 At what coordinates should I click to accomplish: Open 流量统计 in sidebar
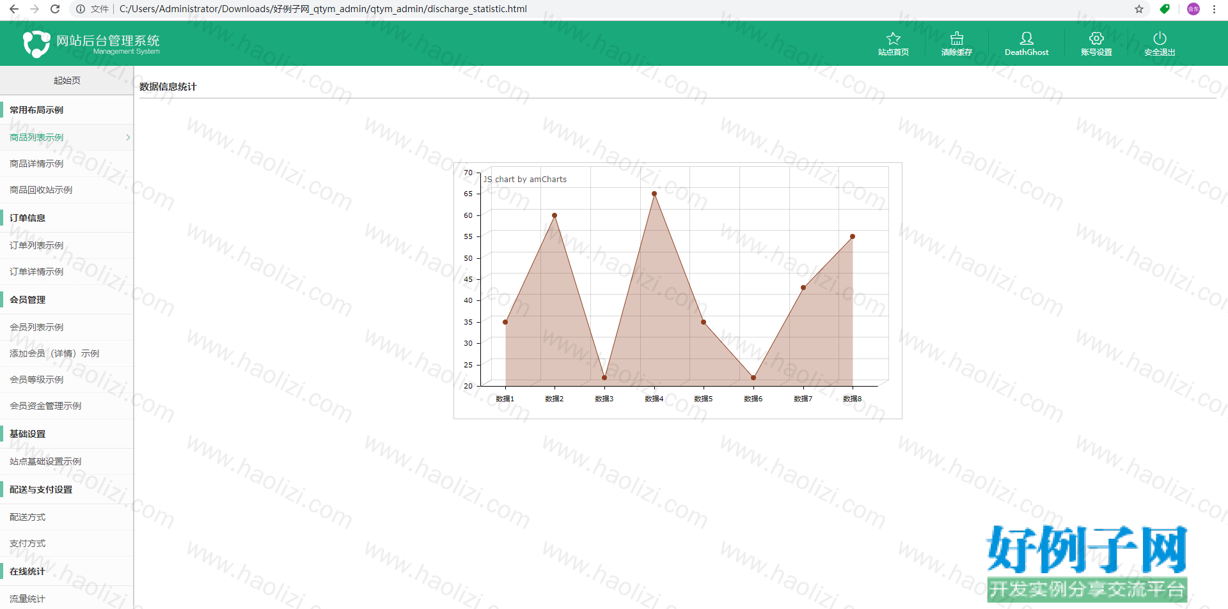(67, 598)
